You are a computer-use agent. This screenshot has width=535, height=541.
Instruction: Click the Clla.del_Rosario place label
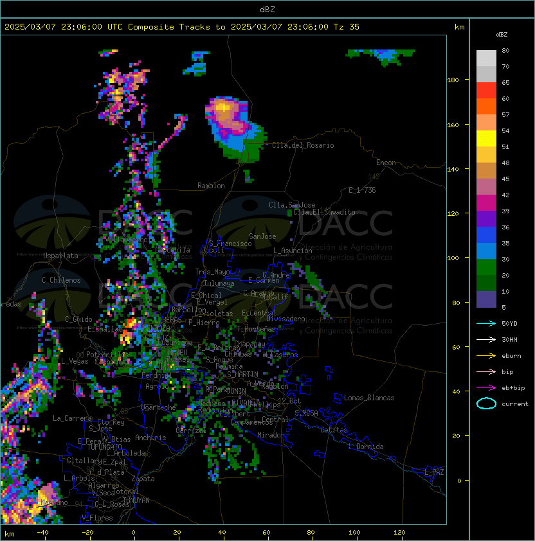tap(303, 145)
